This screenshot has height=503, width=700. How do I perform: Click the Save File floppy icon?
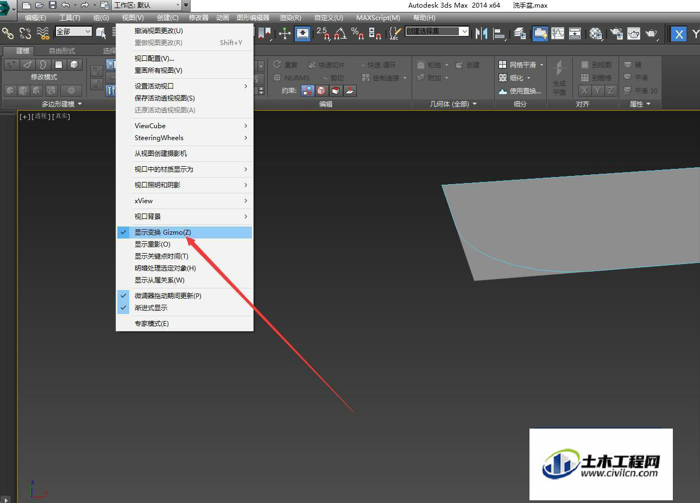point(52,5)
